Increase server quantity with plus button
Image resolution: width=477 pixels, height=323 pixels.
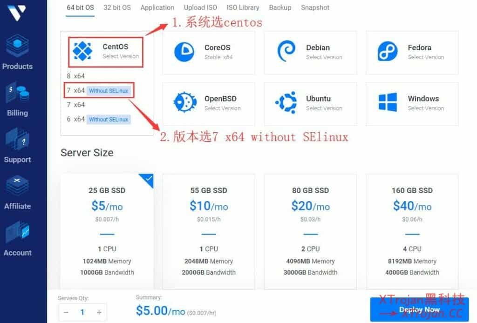click(x=99, y=312)
